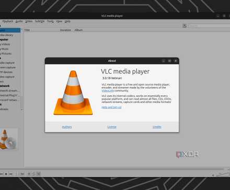Select Podcasts in sidebar

click(x=4, y=109)
